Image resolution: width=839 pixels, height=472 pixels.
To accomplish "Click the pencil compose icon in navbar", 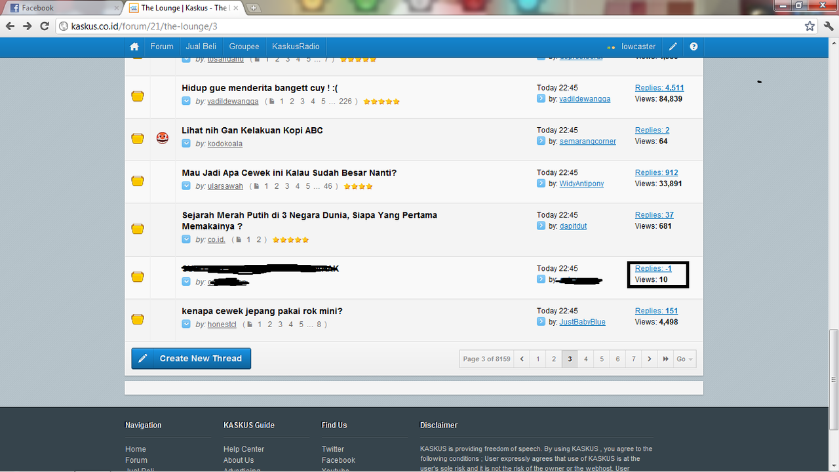I will coord(673,47).
